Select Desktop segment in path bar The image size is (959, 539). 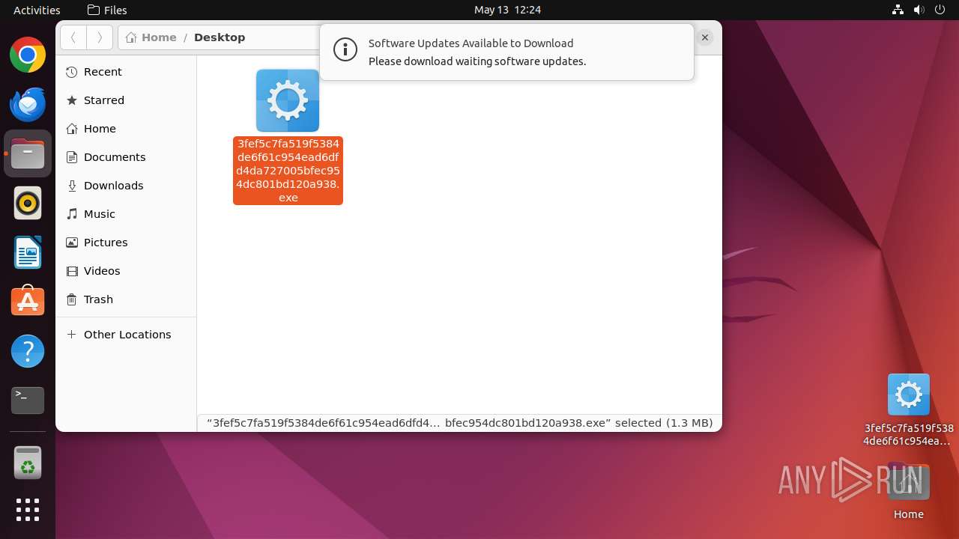tap(220, 37)
